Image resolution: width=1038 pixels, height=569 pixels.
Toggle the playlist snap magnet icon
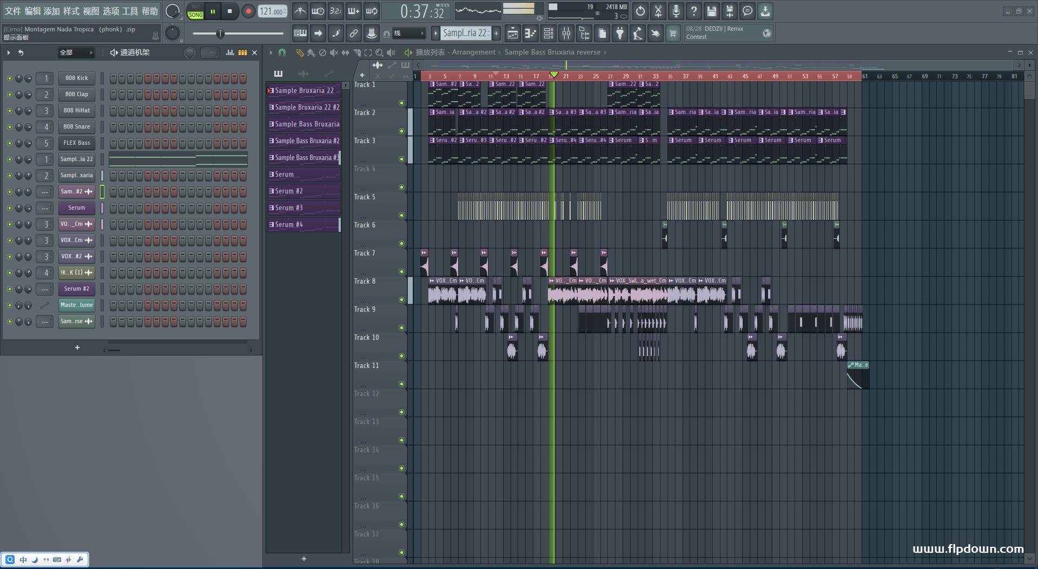pos(282,52)
